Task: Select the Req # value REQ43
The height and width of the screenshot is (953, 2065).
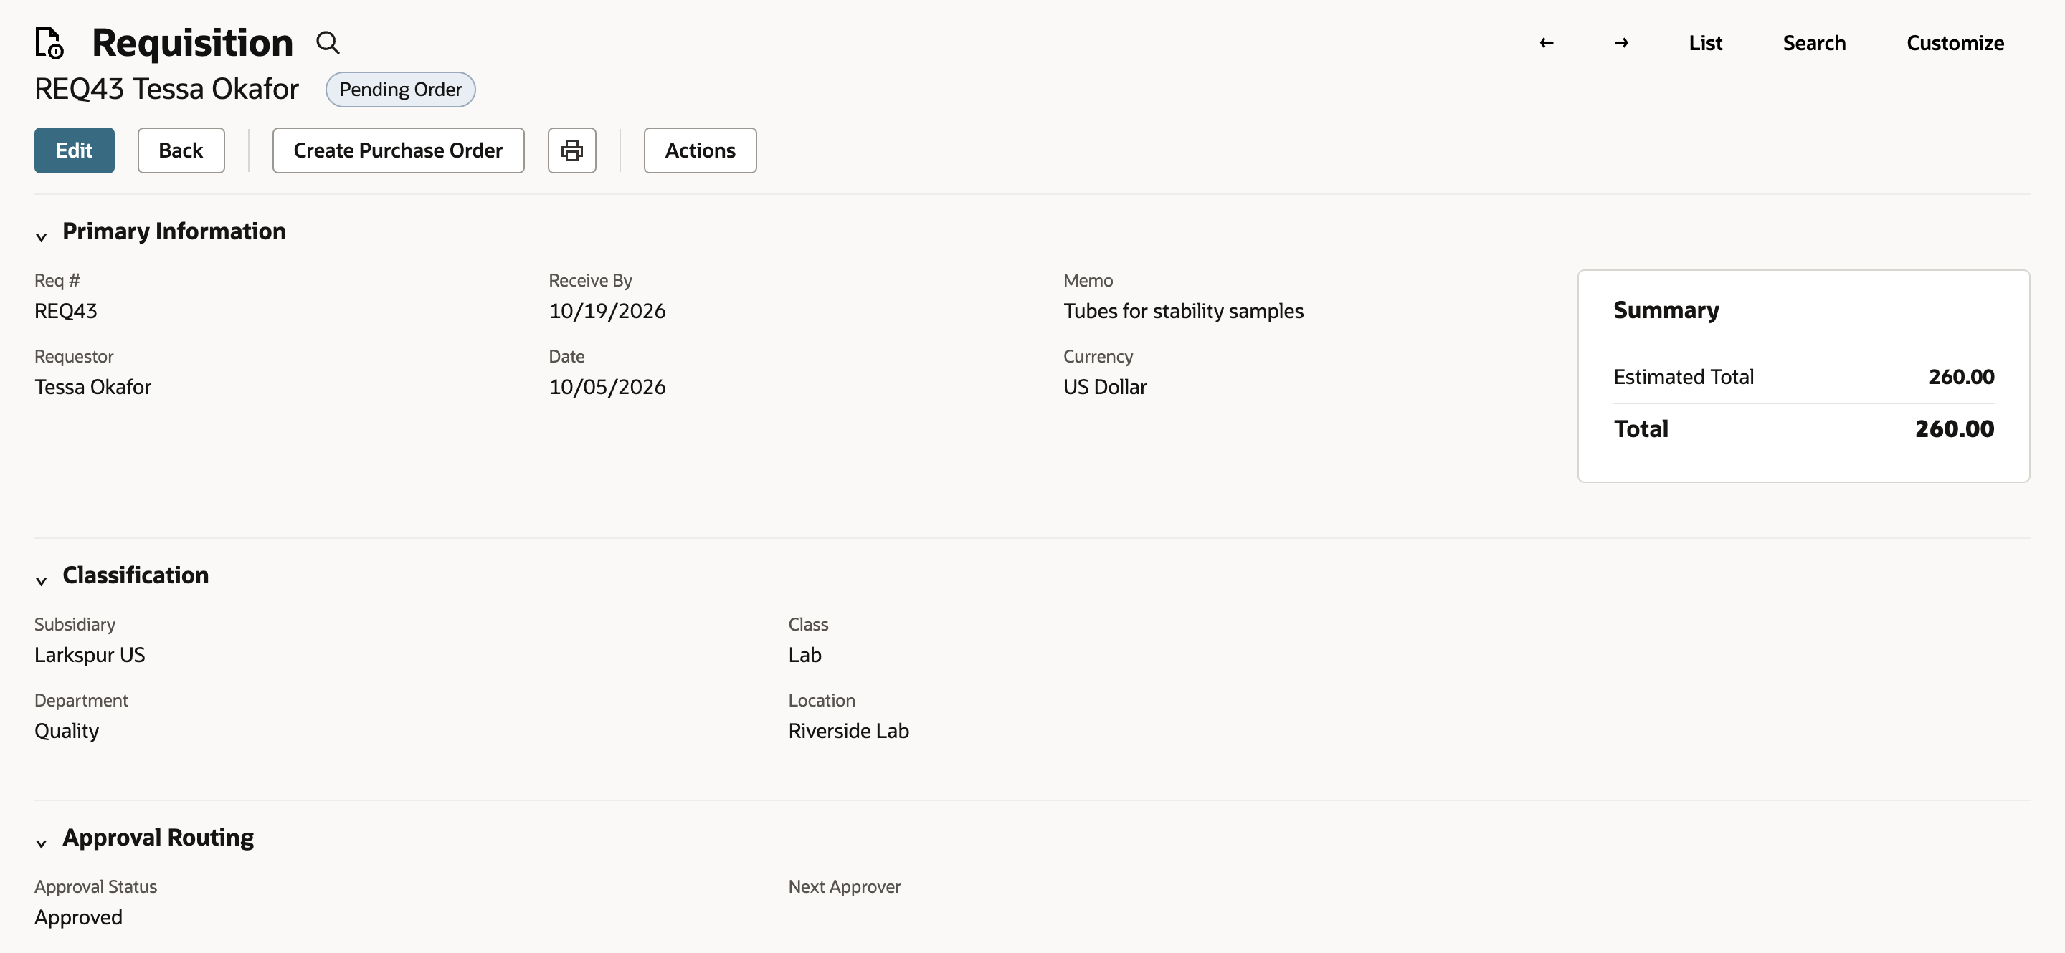Action: tap(66, 311)
